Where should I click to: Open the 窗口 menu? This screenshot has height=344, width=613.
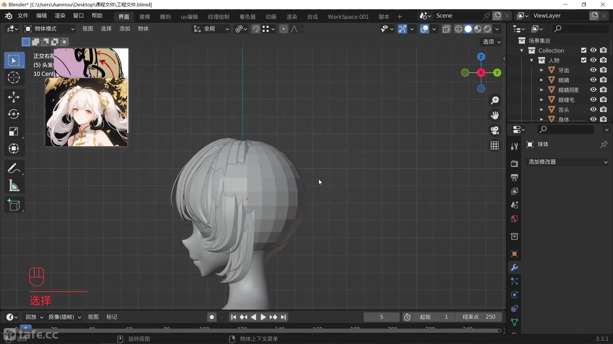[x=79, y=16]
